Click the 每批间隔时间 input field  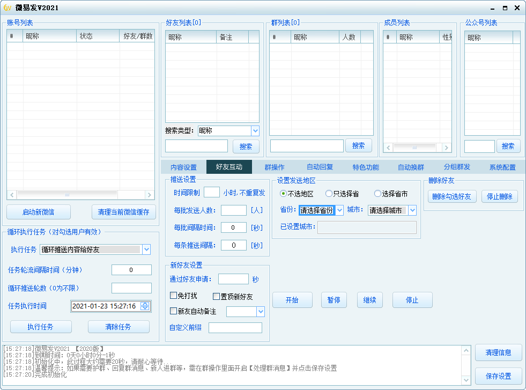[234, 227]
